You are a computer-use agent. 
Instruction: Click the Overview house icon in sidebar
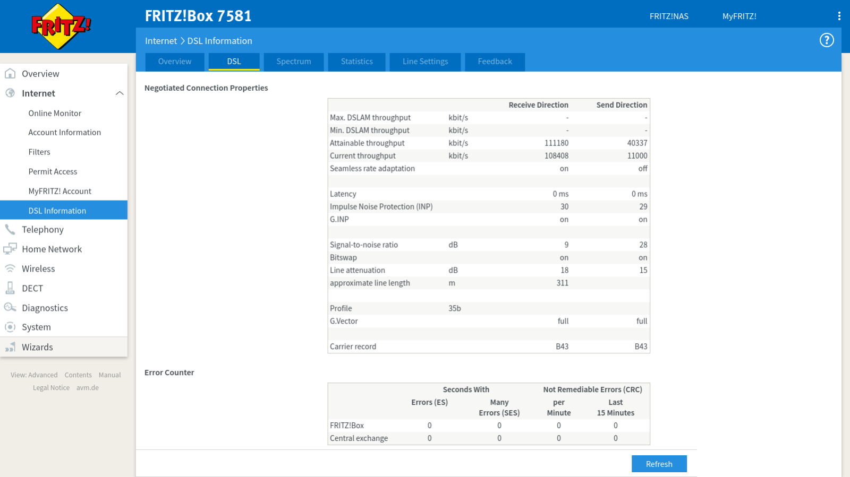tap(10, 73)
